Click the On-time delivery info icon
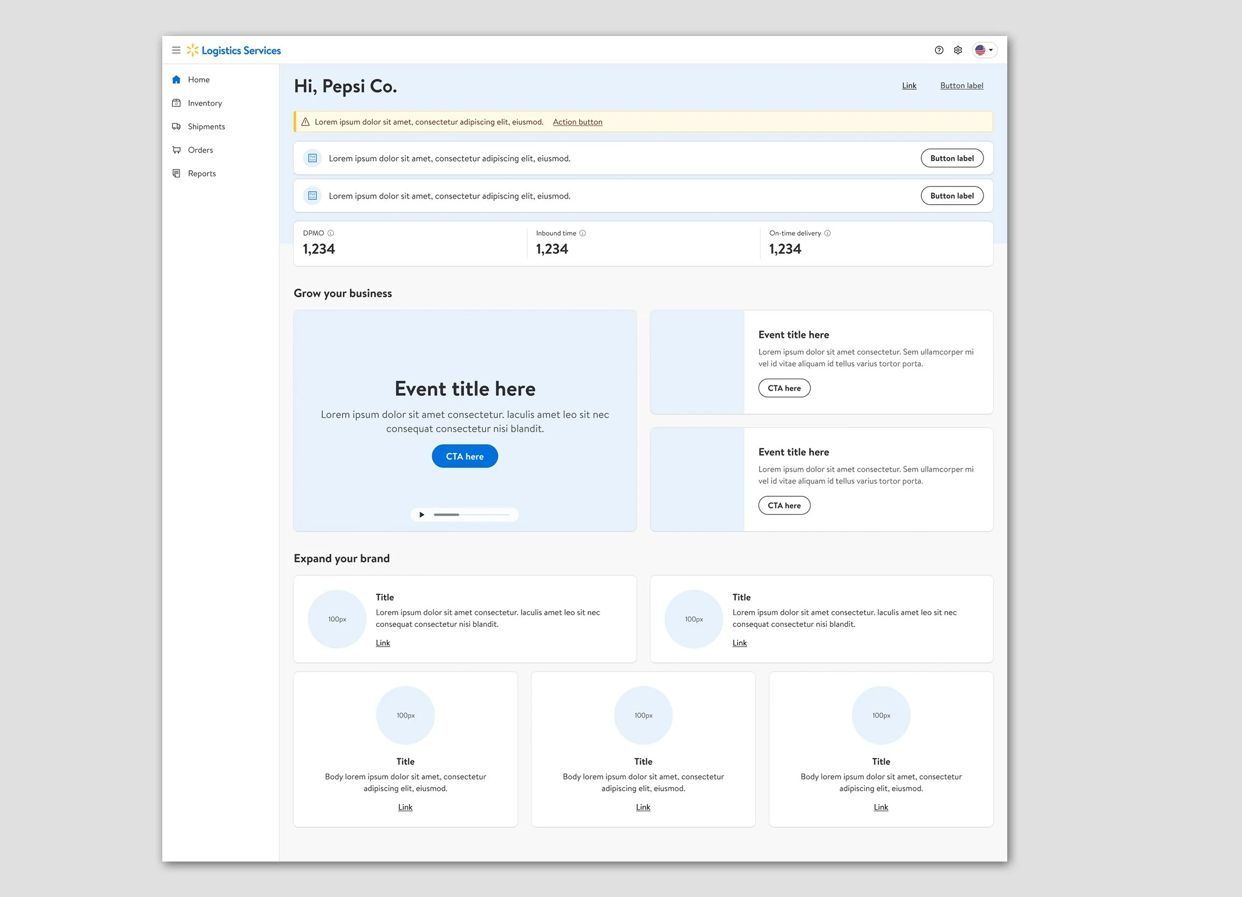 827,233
